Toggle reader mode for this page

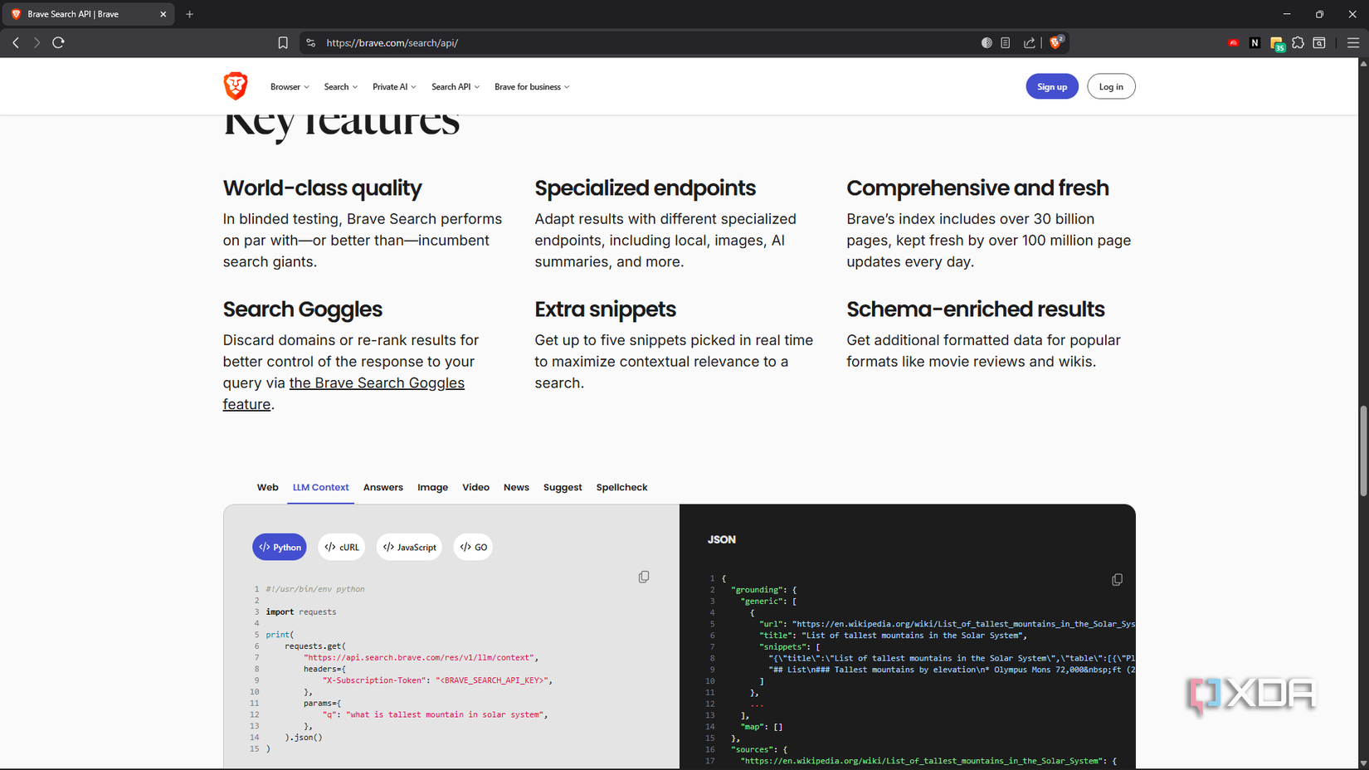(x=1005, y=42)
